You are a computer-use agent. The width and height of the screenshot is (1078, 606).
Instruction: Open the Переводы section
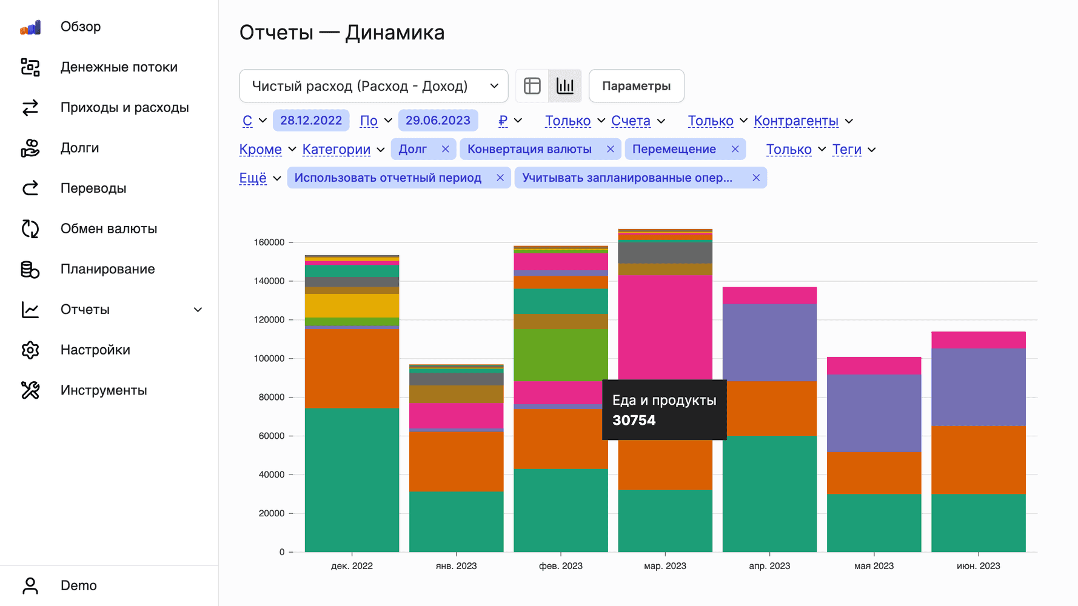93,188
